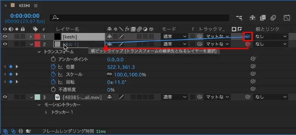Go to previous keyframe for 位置

click(x=5, y=67)
